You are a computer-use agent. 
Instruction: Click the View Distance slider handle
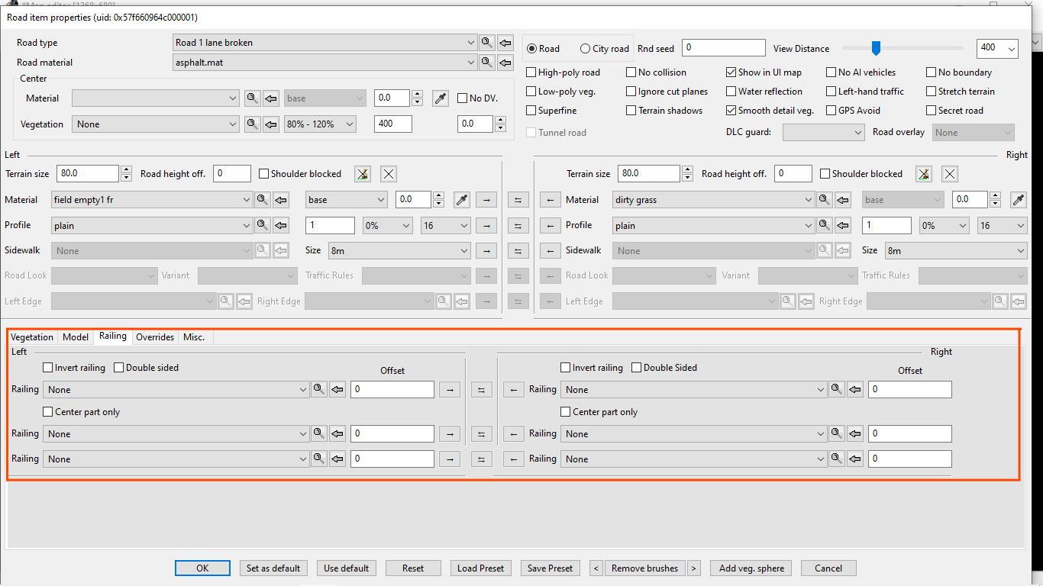click(x=877, y=48)
